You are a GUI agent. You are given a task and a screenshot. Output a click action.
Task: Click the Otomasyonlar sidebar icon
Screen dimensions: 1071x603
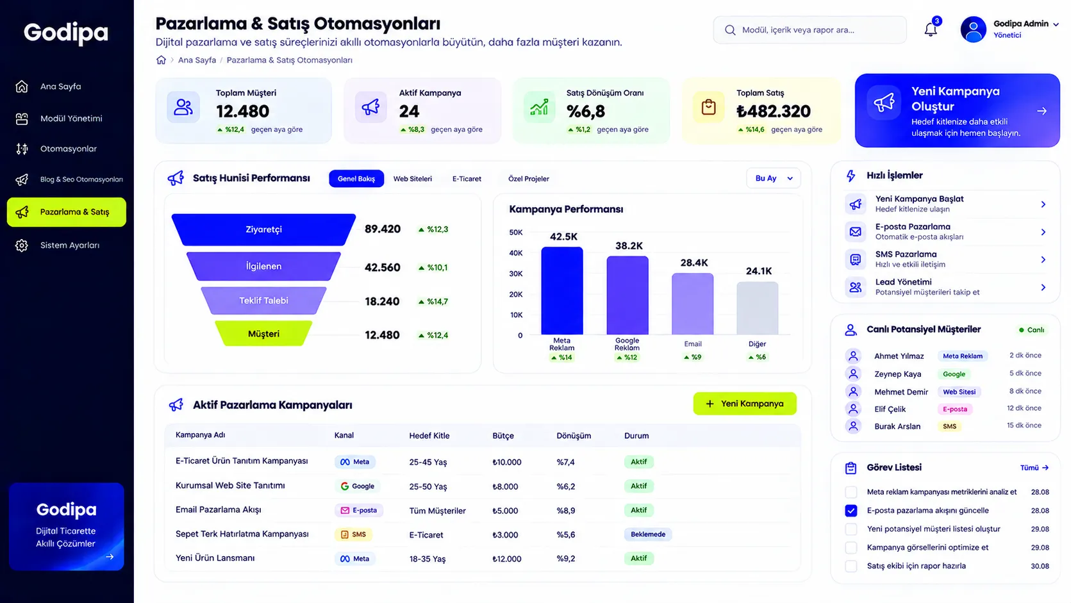point(22,149)
